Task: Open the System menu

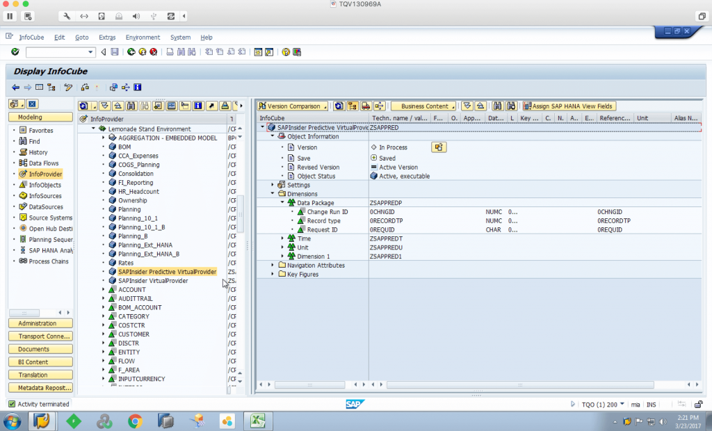Action: 180,38
